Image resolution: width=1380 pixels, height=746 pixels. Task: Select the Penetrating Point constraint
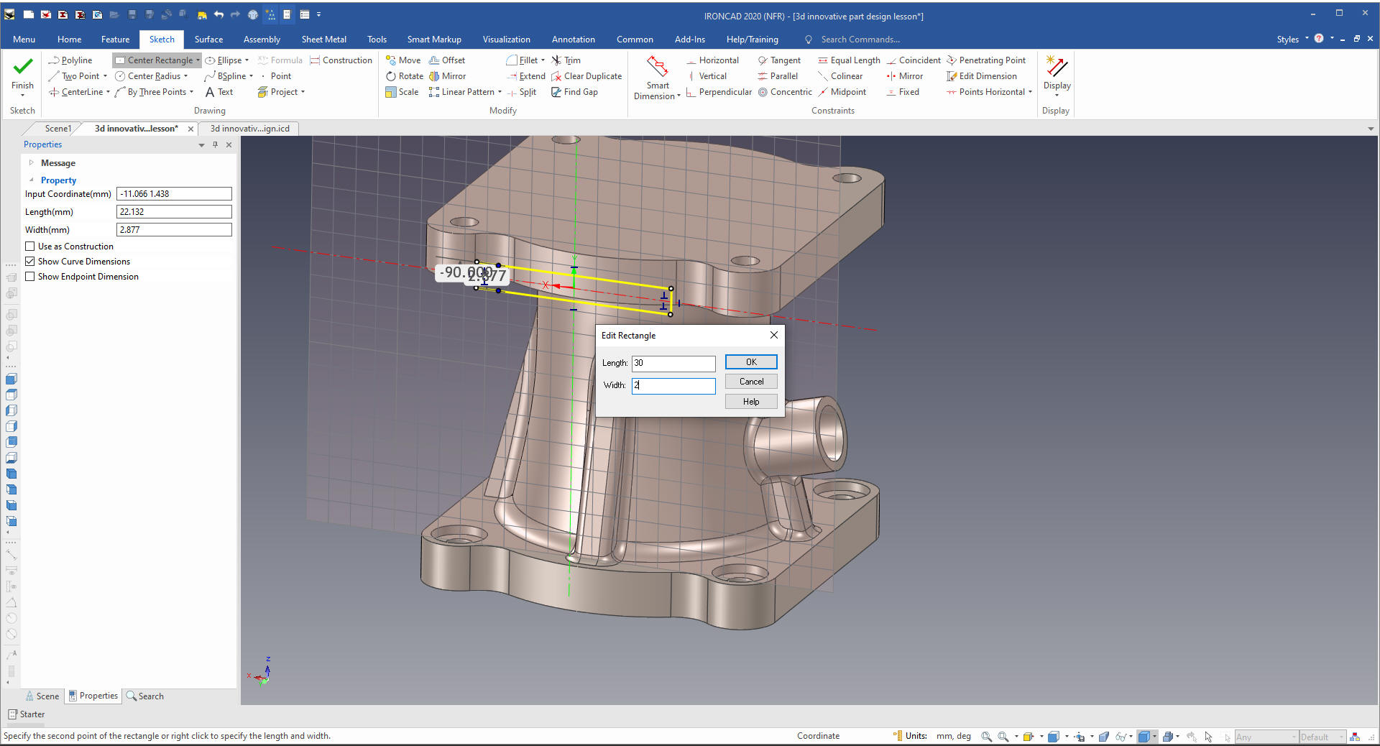[x=986, y=60]
